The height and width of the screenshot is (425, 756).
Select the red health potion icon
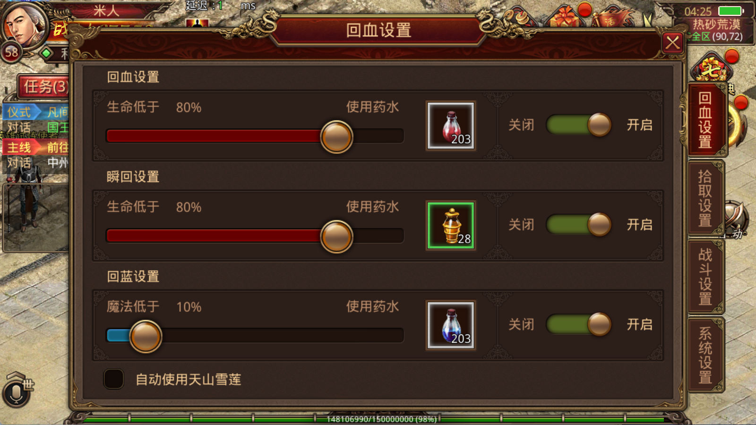pos(451,126)
